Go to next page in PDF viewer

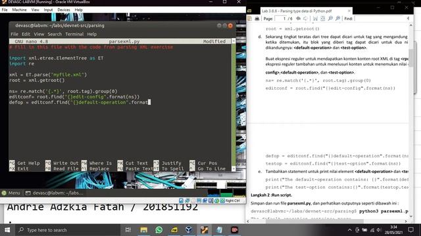(305, 18)
